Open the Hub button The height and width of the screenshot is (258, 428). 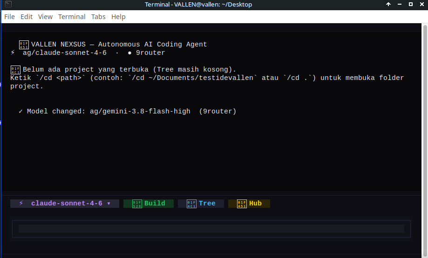click(249, 204)
